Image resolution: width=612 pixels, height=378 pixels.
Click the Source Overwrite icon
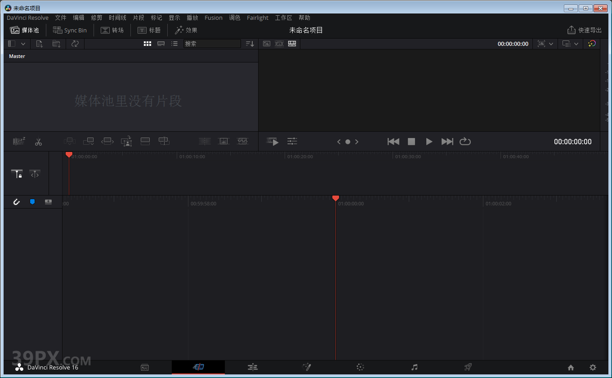164,141
